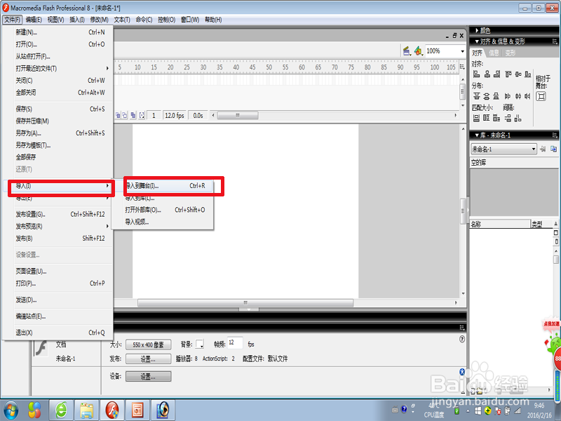Switch to the 信息 tab

click(494, 53)
